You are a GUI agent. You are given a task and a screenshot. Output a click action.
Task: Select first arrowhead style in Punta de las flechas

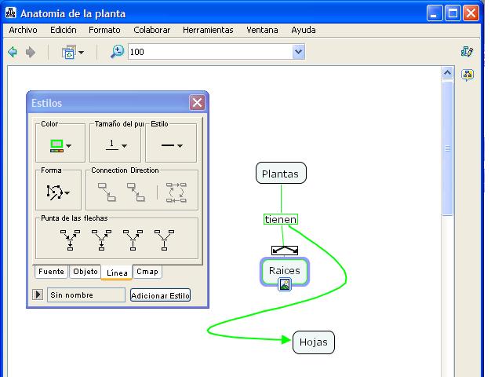pos(70,239)
